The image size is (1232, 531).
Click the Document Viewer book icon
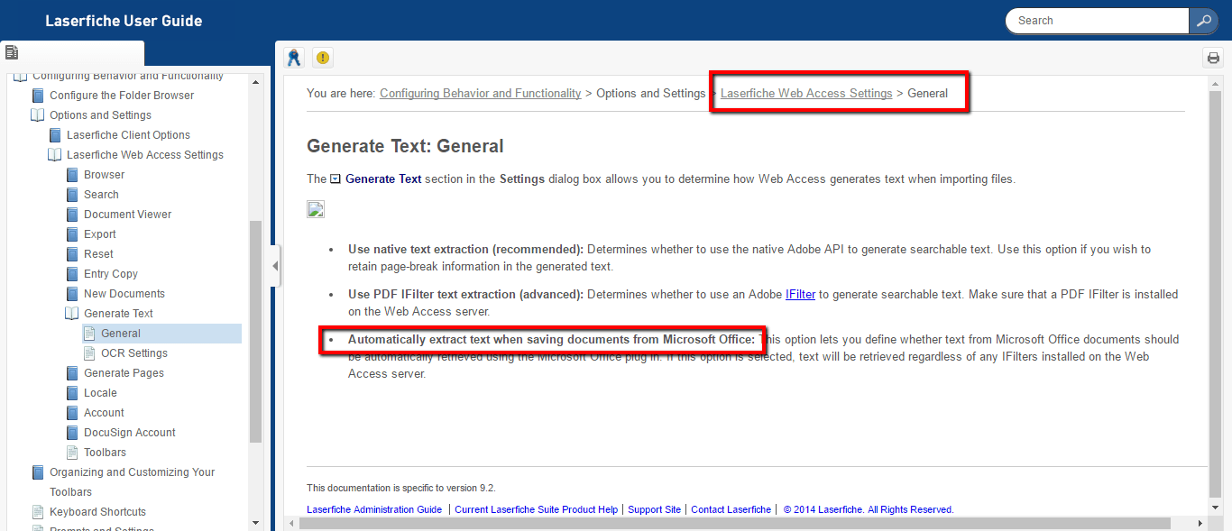coord(72,215)
